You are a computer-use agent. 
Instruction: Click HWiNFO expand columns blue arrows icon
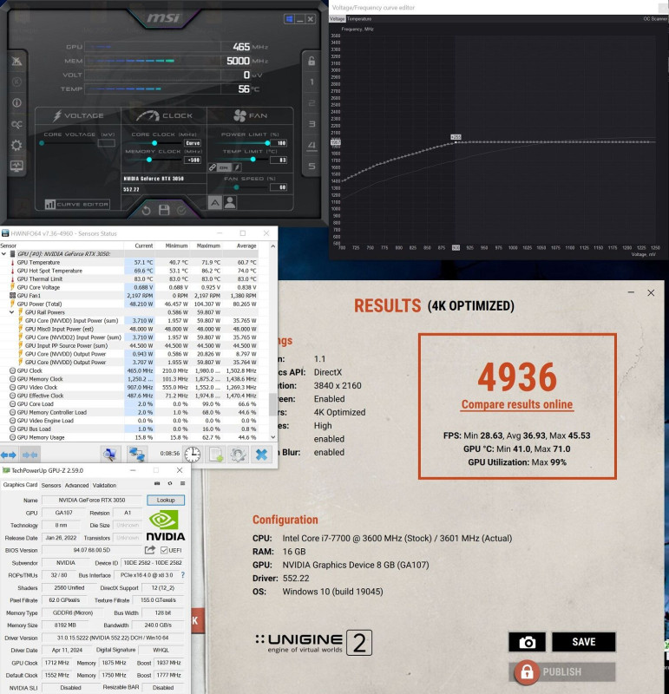[9, 455]
